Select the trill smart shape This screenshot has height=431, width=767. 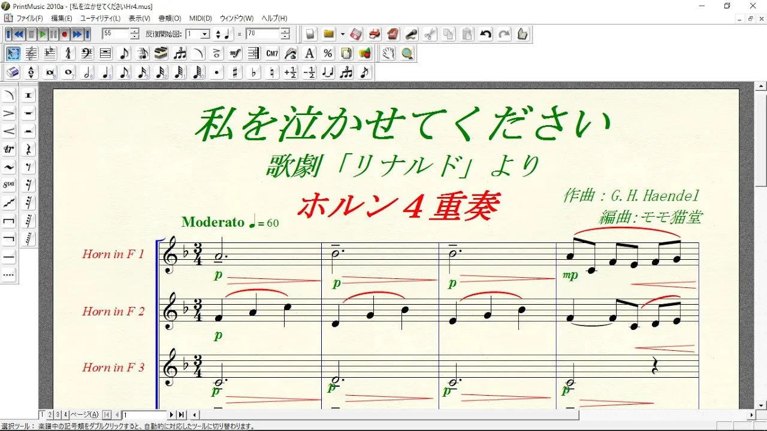pos(9,149)
